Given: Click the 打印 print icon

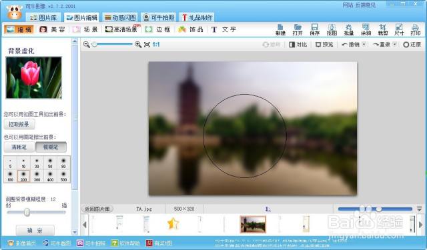Looking at the screenshot, I should tap(415, 29).
